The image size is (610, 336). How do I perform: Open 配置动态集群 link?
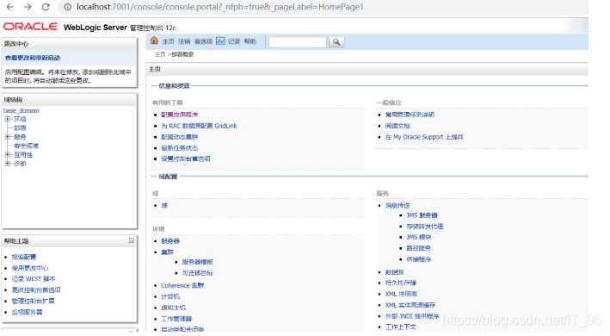click(x=179, y=137)
